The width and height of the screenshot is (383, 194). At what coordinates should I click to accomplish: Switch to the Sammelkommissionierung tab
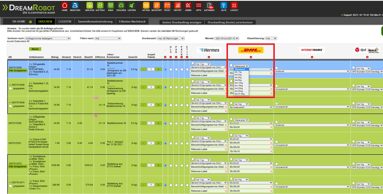click(95, 22)
